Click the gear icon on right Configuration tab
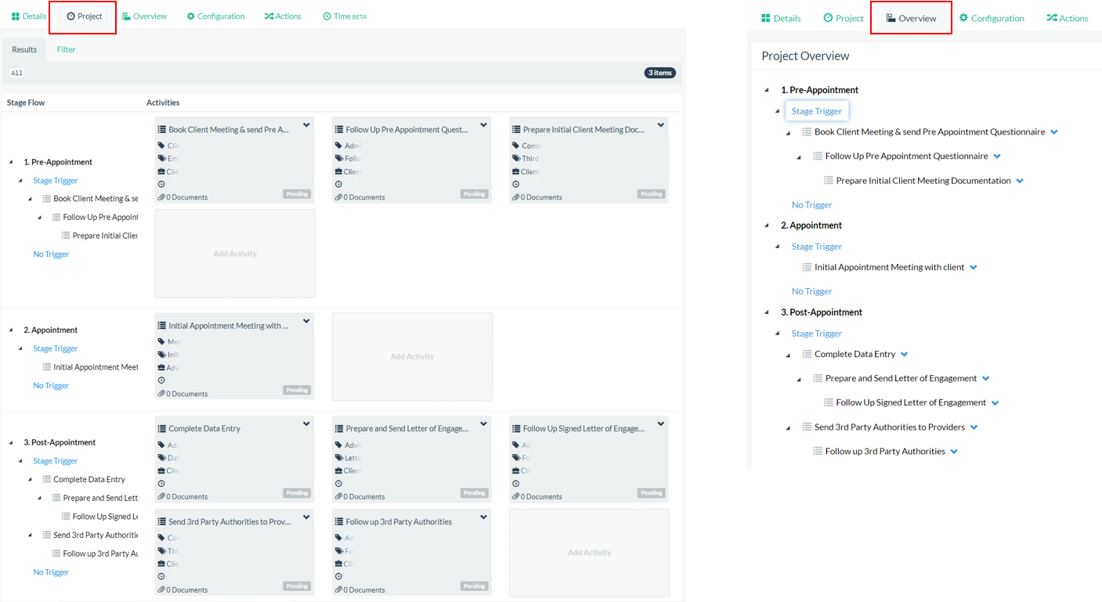Image resolution: width=1102 pixels, height=602 pixels. click(963, 18)
